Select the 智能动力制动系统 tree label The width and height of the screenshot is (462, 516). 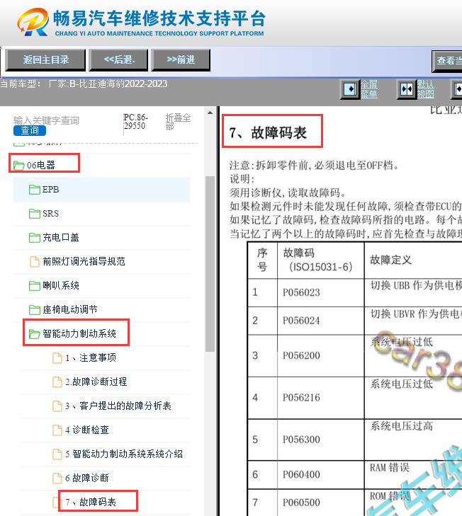click(79, 333)
